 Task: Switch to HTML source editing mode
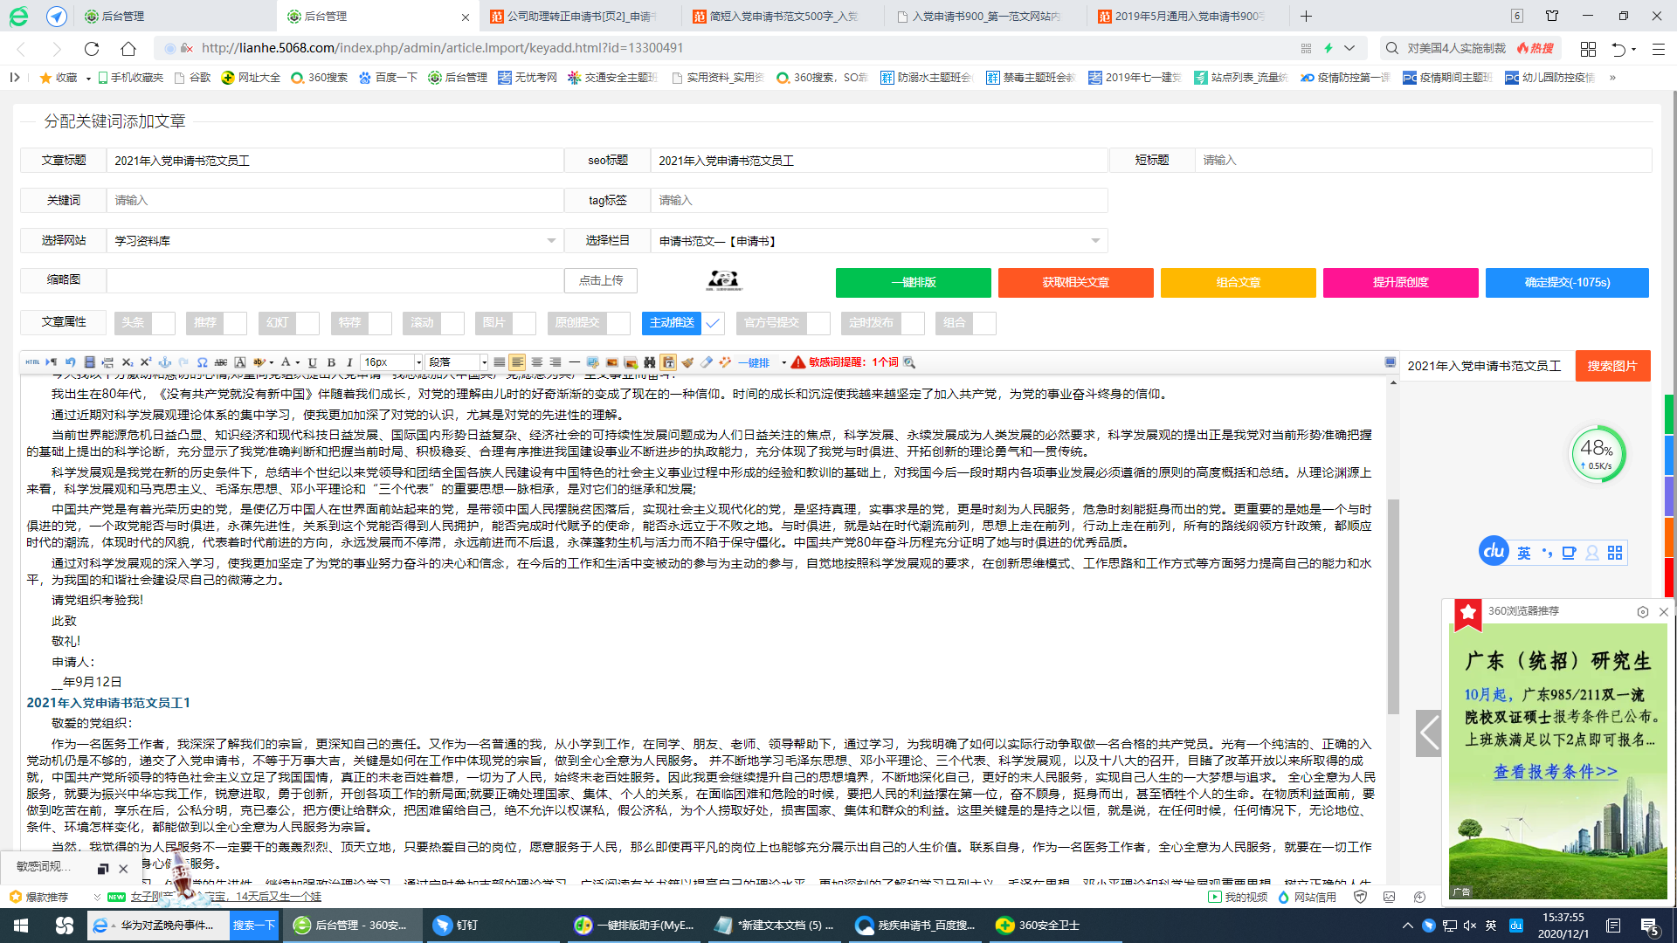click(34, 362)
